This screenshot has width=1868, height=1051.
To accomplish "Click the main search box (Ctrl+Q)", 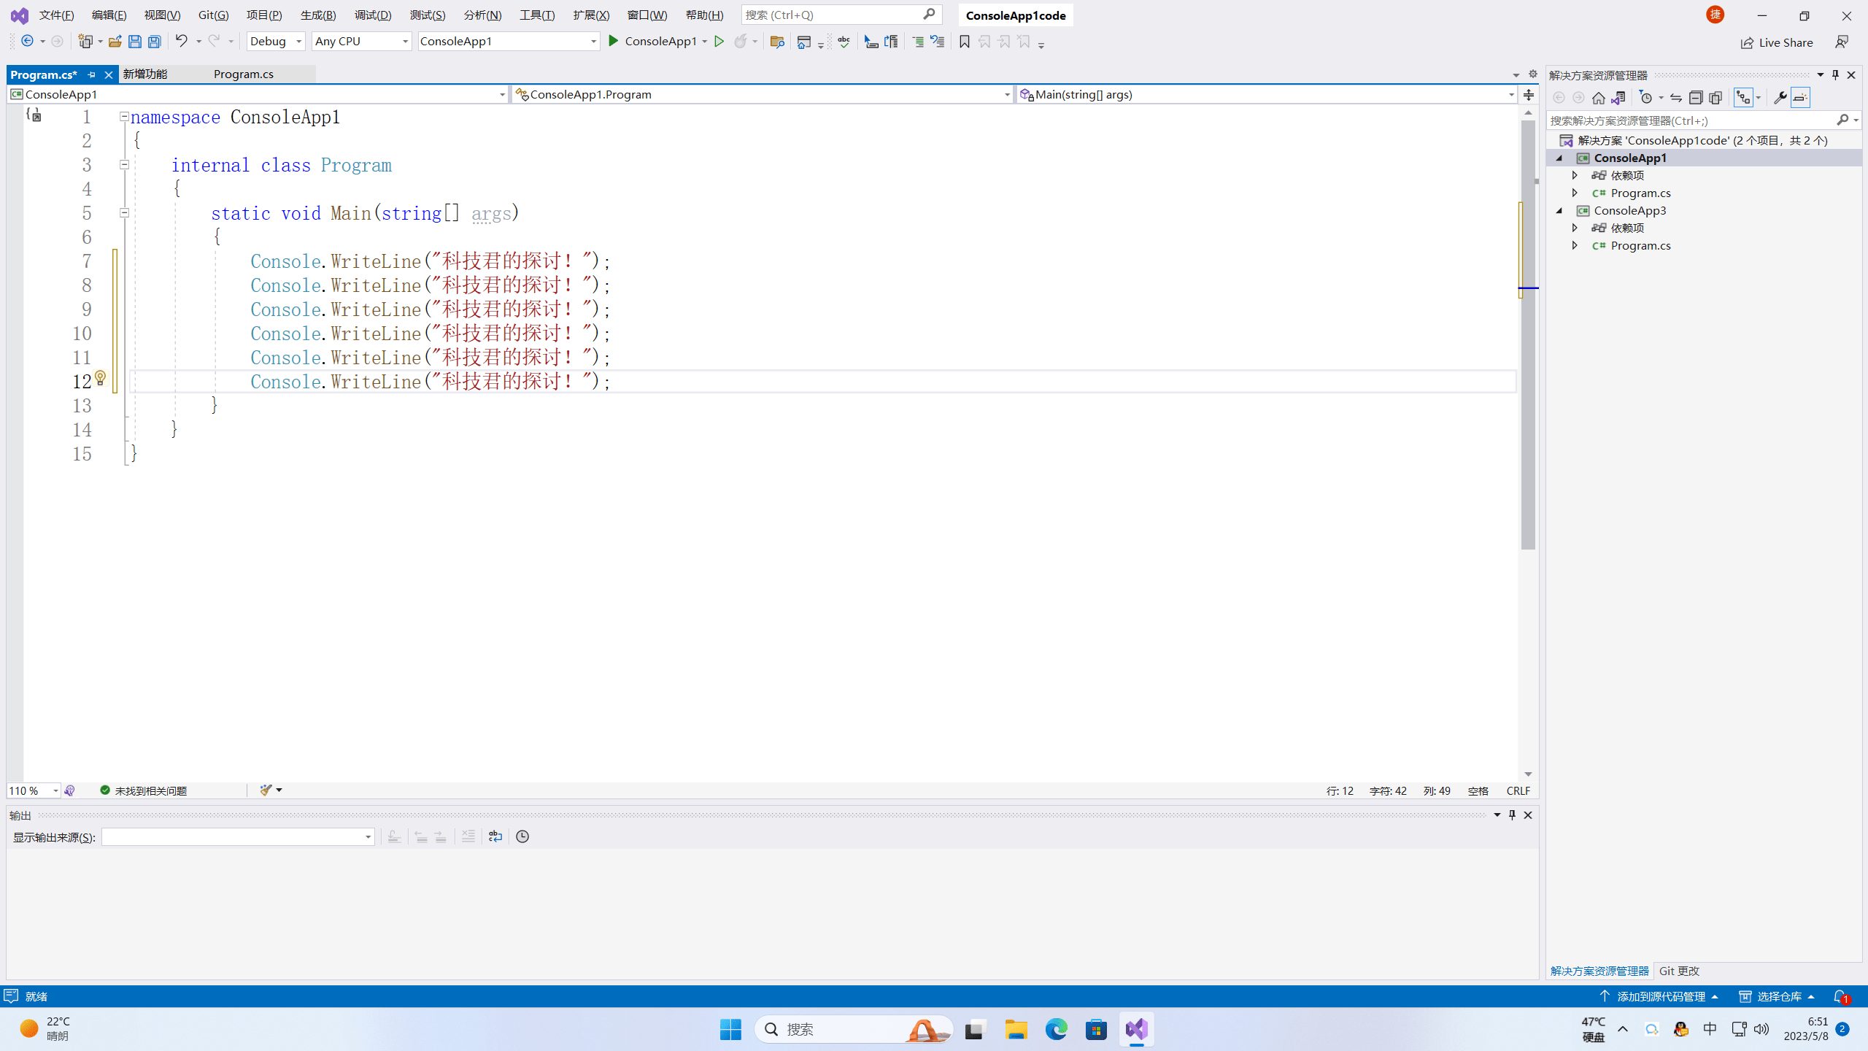I will coord(841,15).
